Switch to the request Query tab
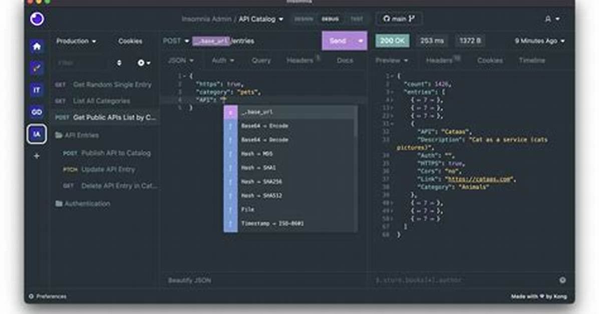599x314 pixels. pos(261,60)
